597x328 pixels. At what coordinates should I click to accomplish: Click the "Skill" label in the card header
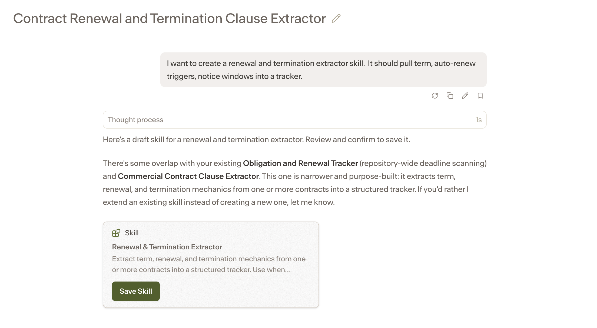coord(132,233)
